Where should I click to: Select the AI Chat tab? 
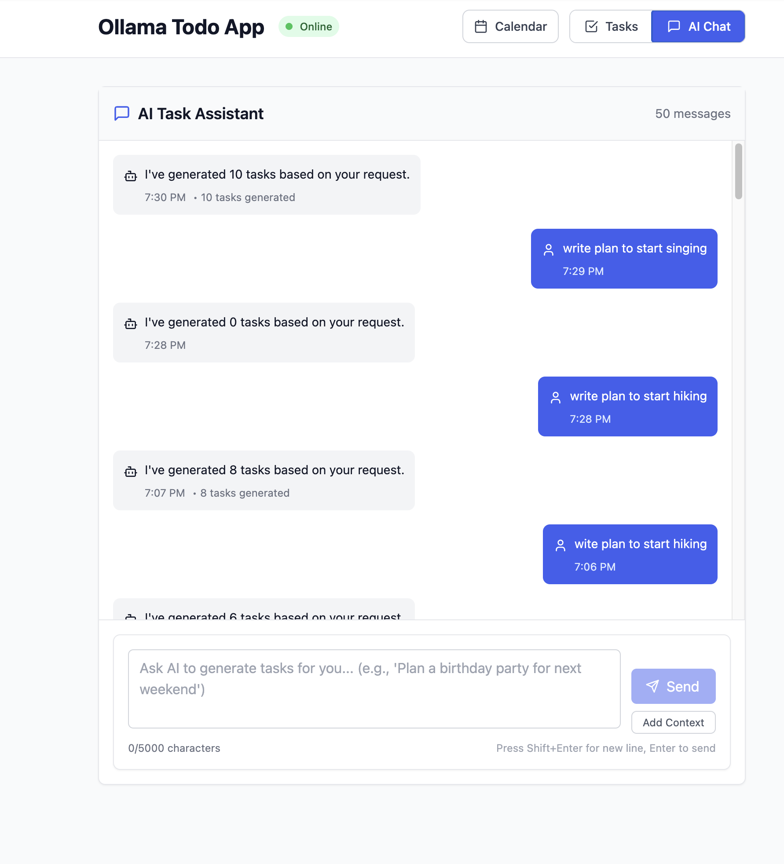(x=698, y=27)
